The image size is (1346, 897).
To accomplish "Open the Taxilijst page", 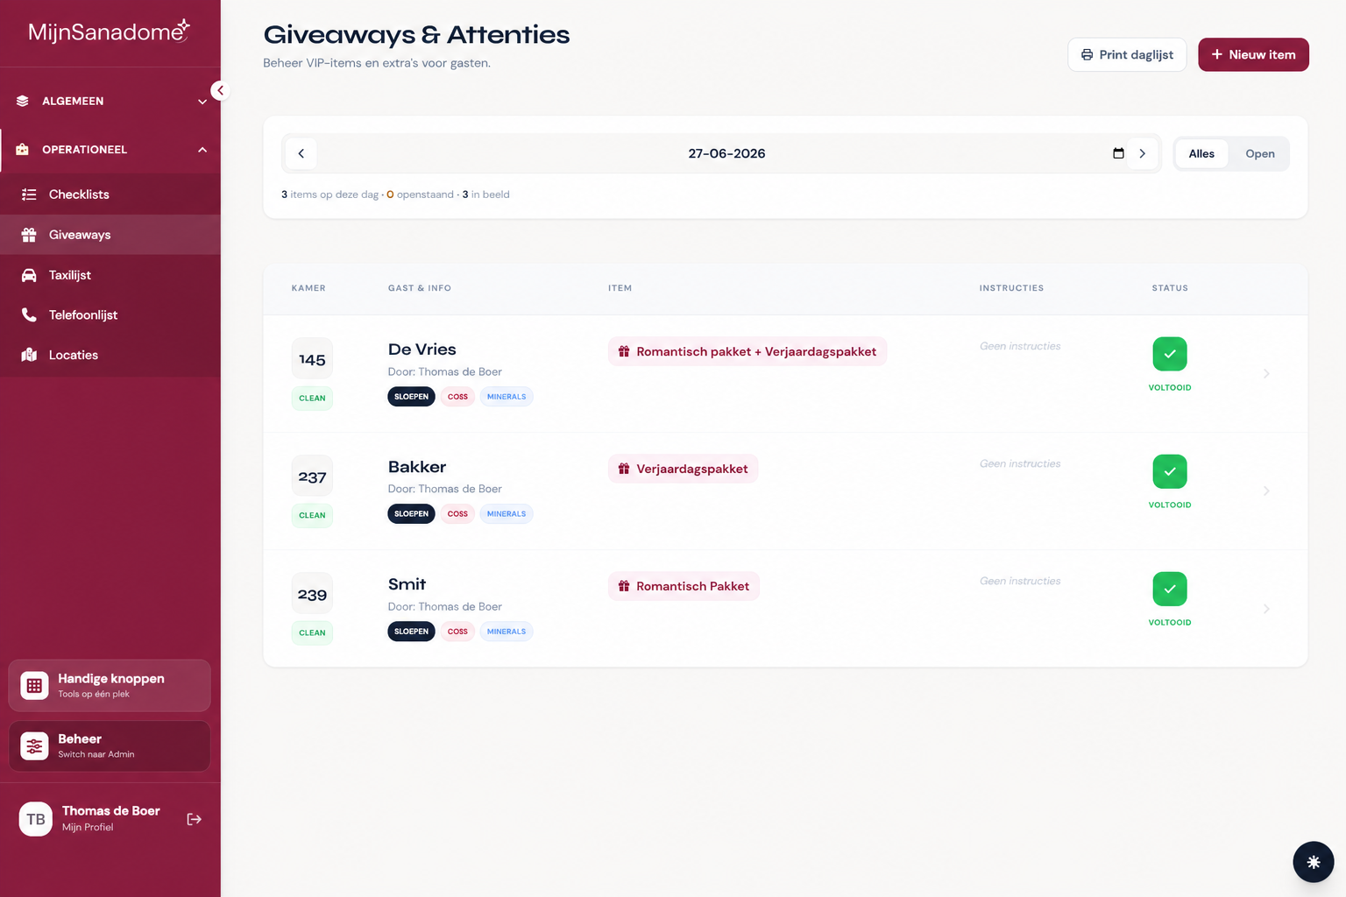I will 110,275.
